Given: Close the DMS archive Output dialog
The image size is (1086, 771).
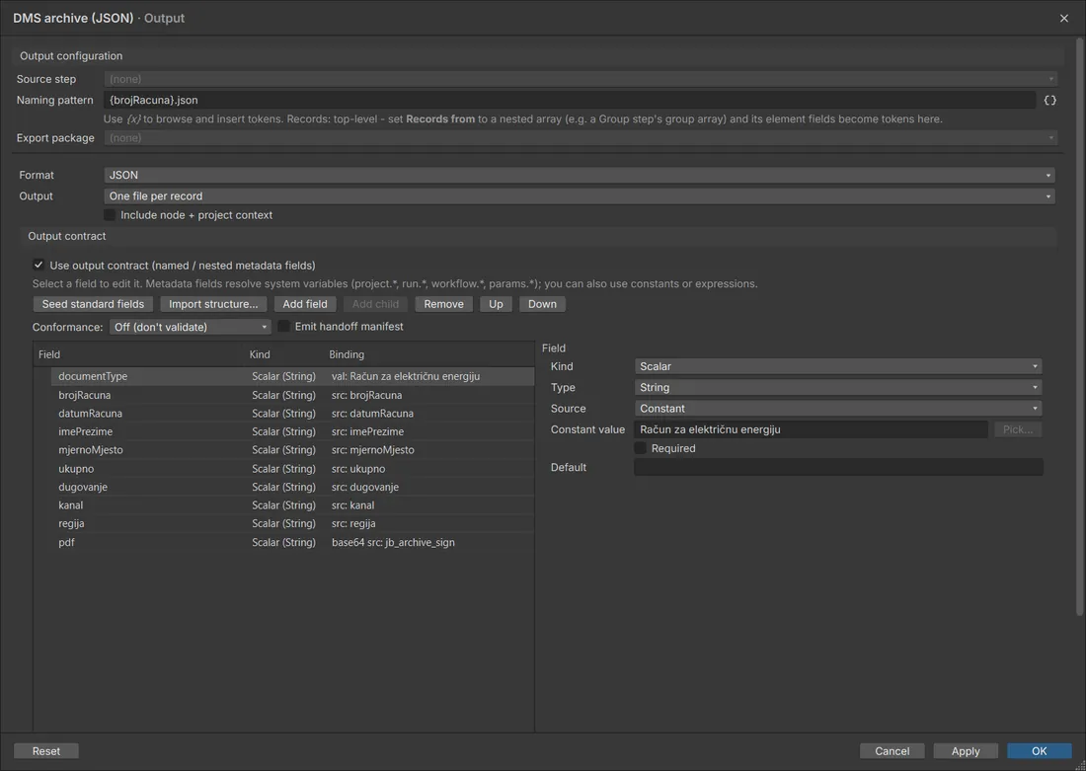Looking at the screenshot, I should coord(1064,18).
